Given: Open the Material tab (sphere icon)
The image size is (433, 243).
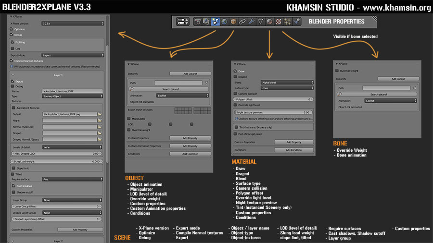Looking at the screenshot, I should [269, 22].
